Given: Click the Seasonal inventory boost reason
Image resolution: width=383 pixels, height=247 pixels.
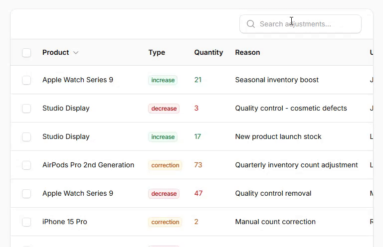Looking at the screenshot, I should click(x=277, y=80).
